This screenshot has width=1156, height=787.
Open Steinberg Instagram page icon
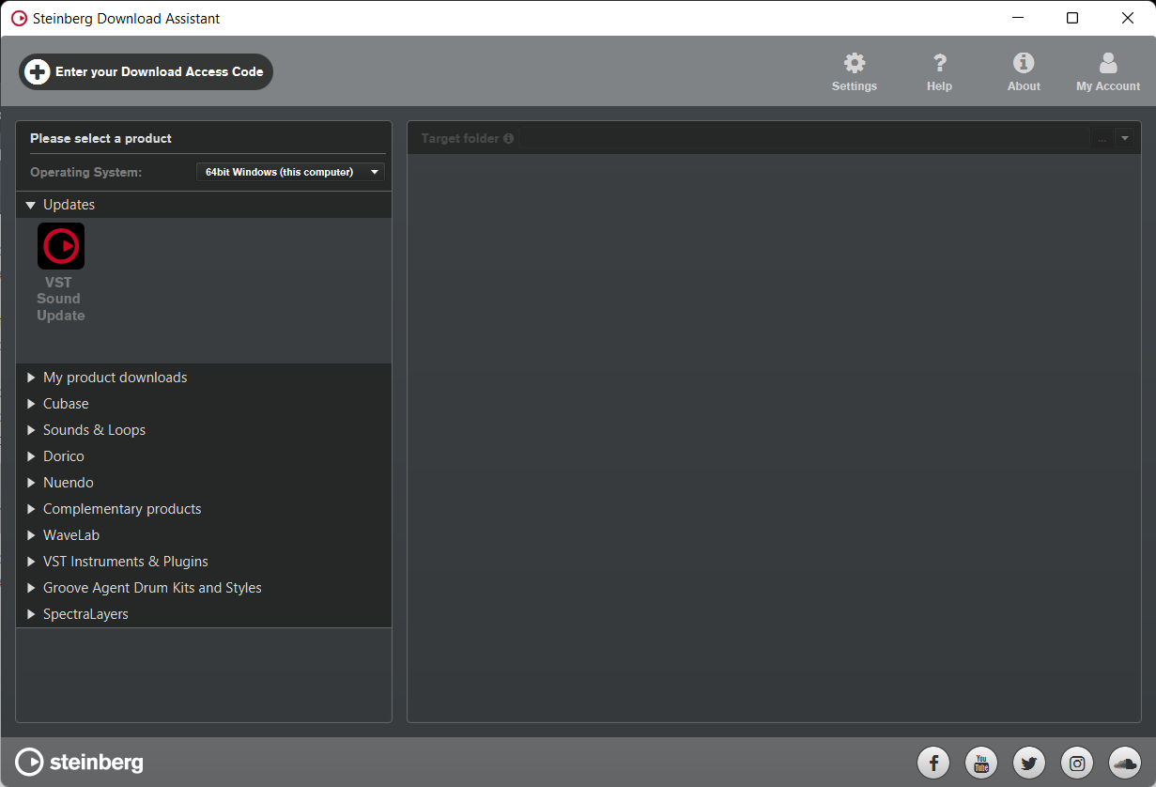click(1077, 763)
